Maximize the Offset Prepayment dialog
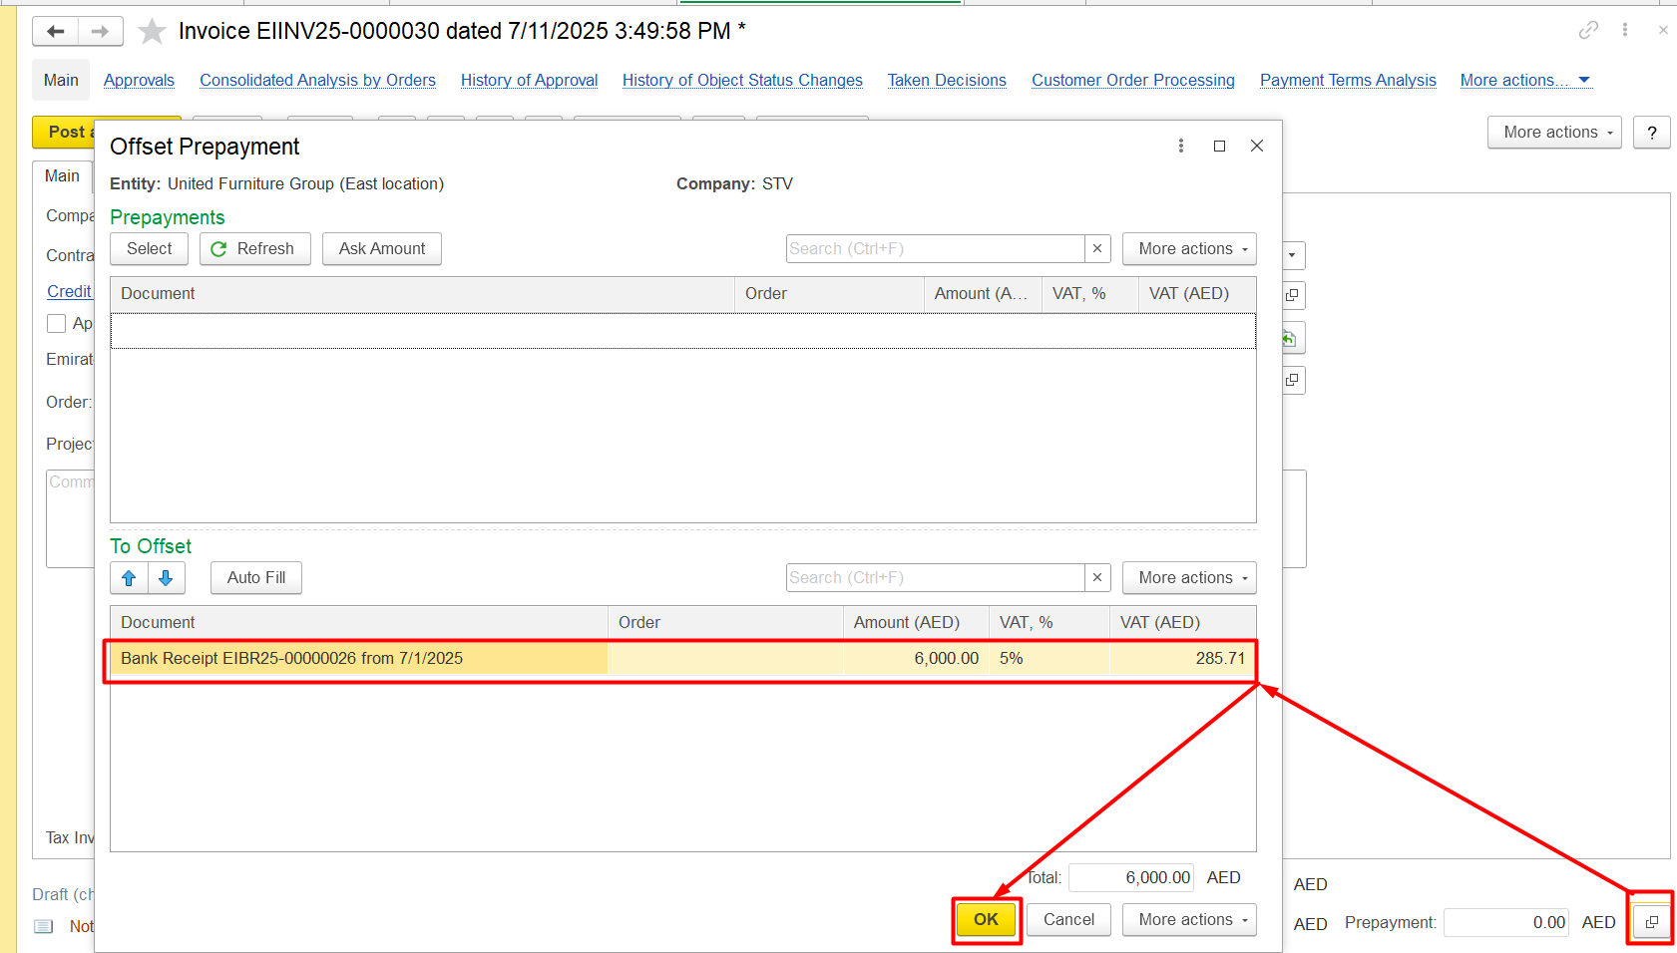 point(1219,146)
